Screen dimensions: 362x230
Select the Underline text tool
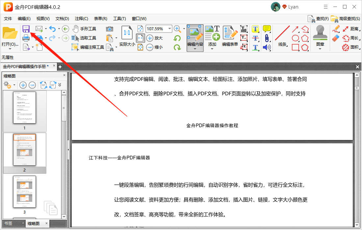[255, 47]
